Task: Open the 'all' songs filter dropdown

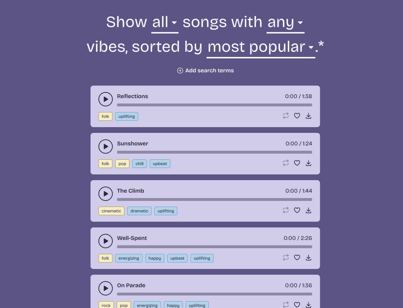Action: pyautogui.click(x=165, y=22)
